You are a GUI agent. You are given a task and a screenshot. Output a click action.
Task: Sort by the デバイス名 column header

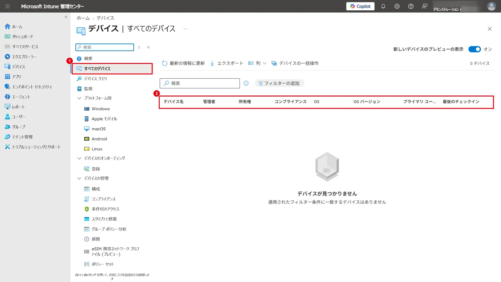(173, 102)
